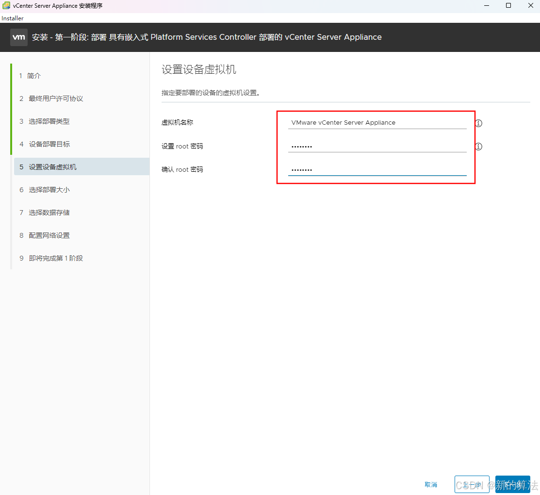The width and height of the screenshot is (540, 495).
Task: Click the 虚拟机名称 input field
Action: [377, 123]
